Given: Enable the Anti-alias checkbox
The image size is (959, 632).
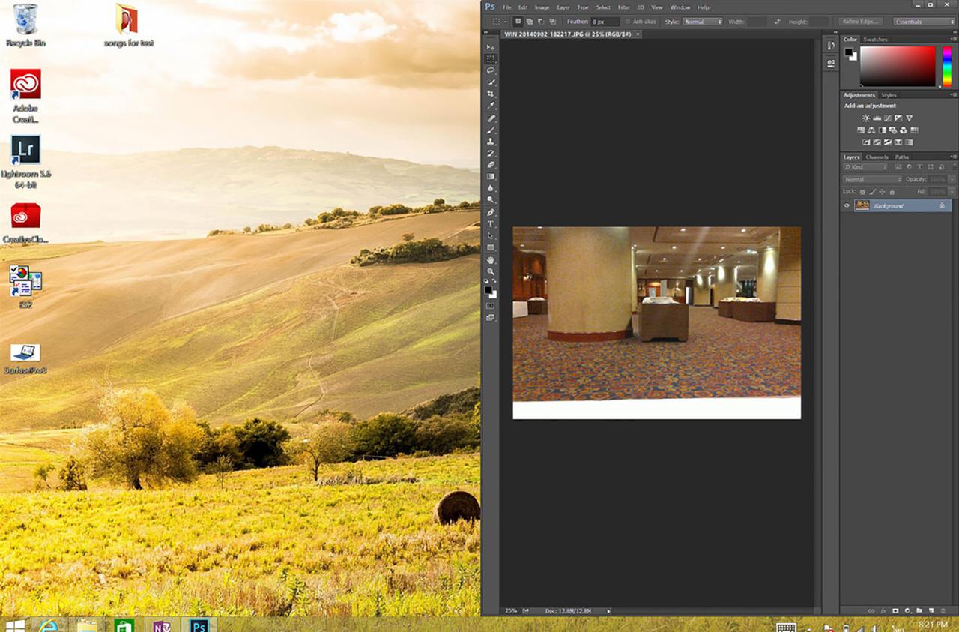Looking at the screenshot, I should (x=628, y=22).
